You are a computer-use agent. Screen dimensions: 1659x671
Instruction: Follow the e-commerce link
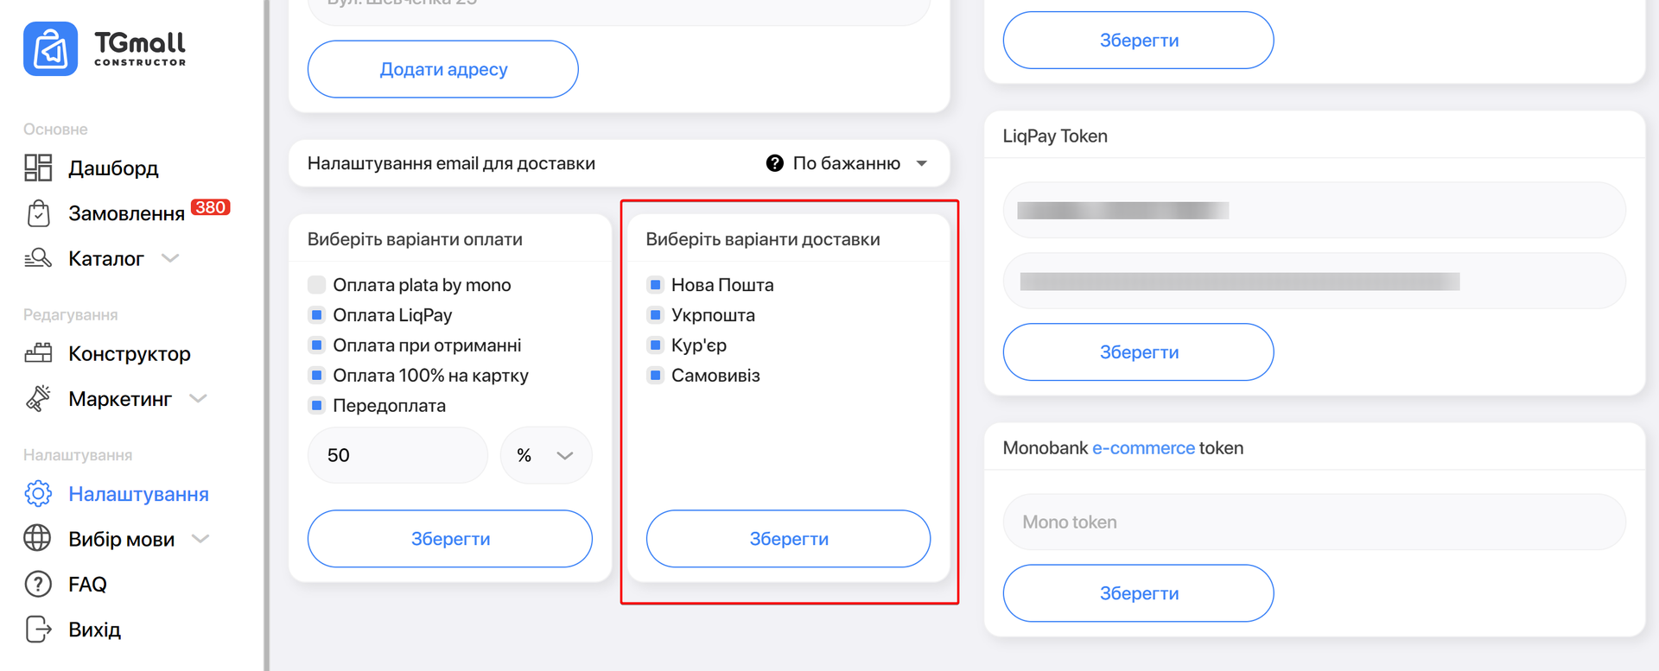(1143, 448)
